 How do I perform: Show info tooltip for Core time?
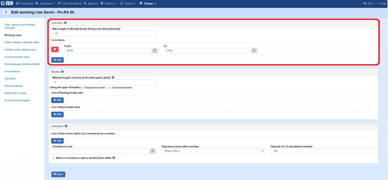(x=65, y=23)
